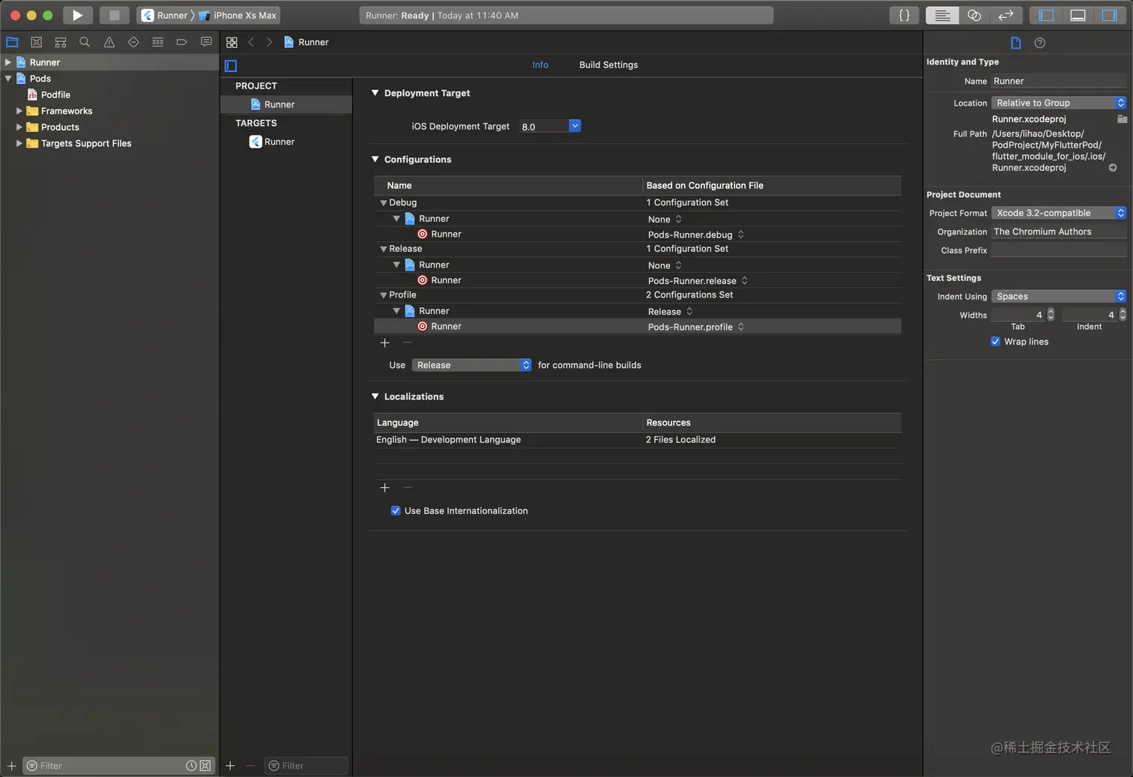This screenshot has height=777, width=1133.
Task: Switch to the Version editor layout
Action: [1006, 15]
